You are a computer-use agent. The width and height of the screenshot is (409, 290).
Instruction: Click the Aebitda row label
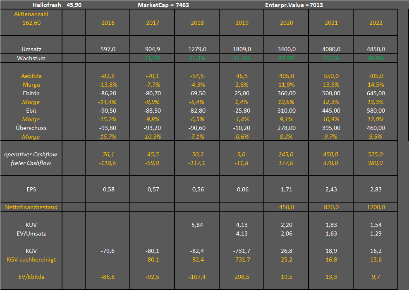31,75
